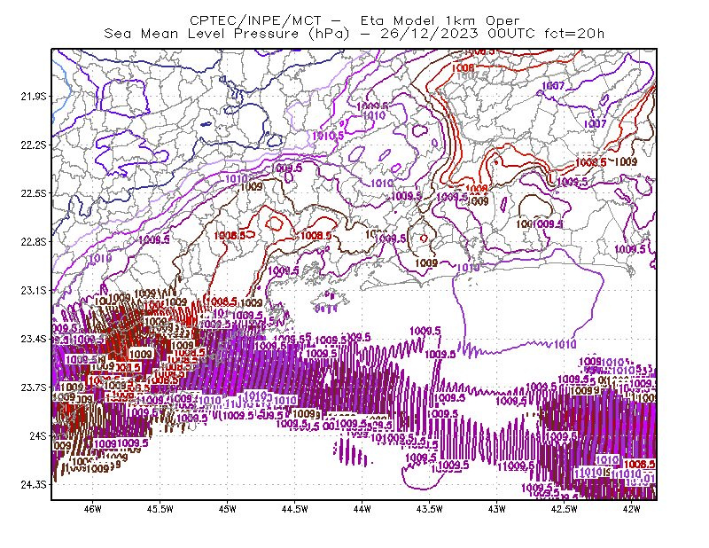Select the 45.5W longitude axis label
The width and height of the screenshot is (709, 548).
[x=160, y=509]
